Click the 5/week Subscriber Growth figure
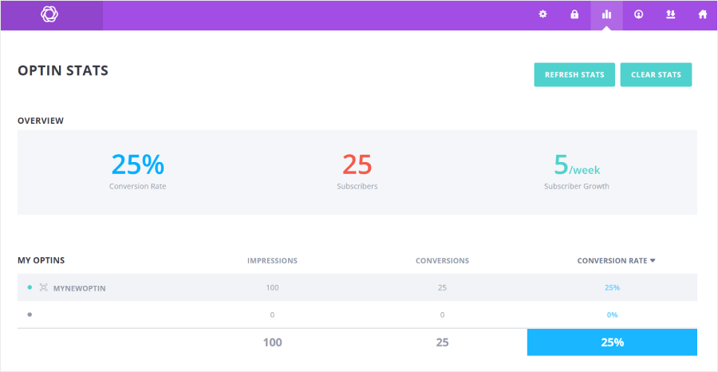This screenshot has height=372, width=718. coord(577,165)
